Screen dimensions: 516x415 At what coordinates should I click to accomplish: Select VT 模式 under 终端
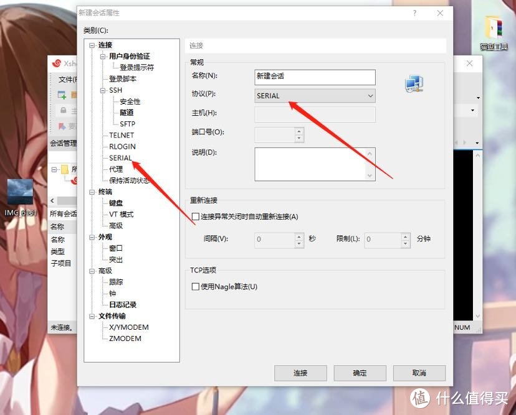[121, 214]
